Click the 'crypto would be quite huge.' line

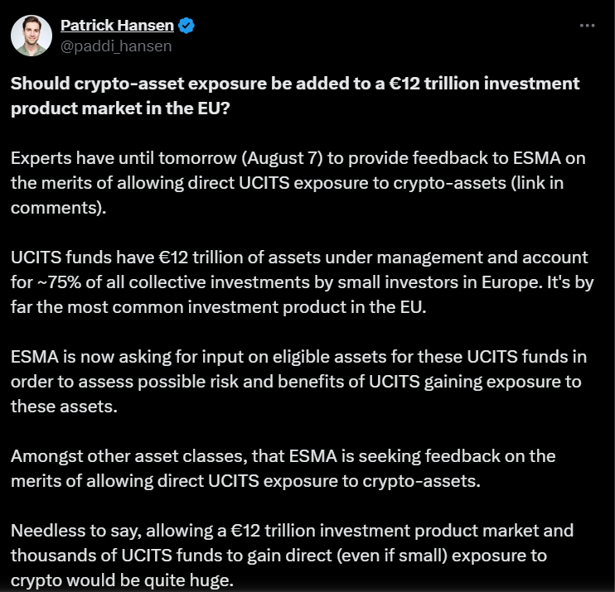pyautogui.click(x=122, y=580)
